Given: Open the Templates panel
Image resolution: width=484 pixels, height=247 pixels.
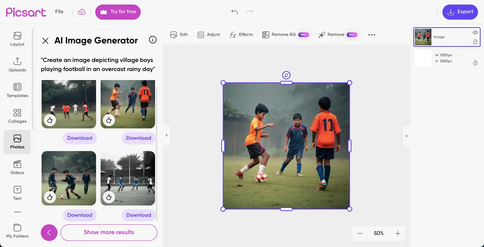Looking at the screenshot, I should [x=17, y=91].
